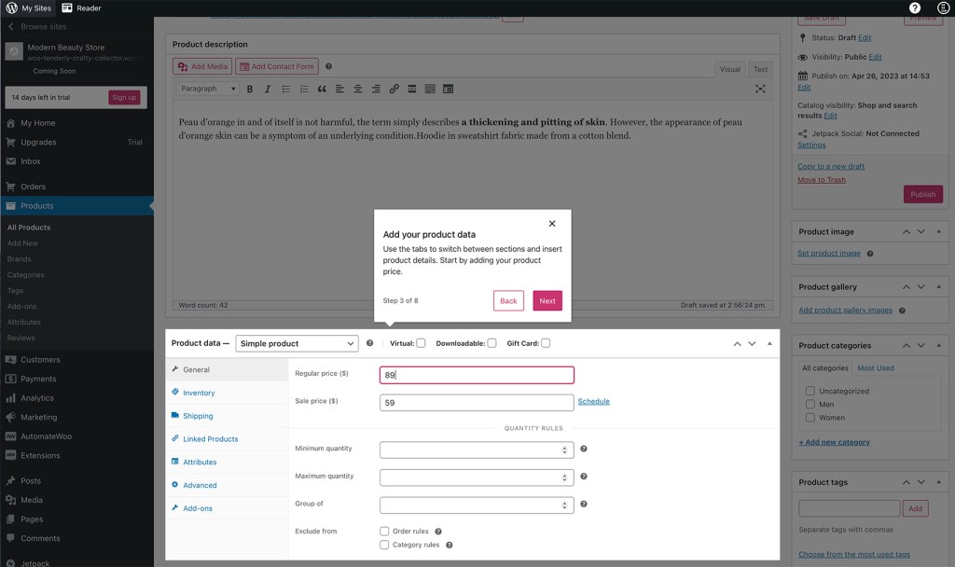
Task: Switch to Most Used categories tab
Action: pos(875,368)
